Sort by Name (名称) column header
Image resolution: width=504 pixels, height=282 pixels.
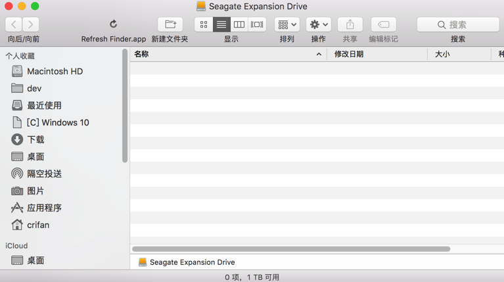click(141, 54)
